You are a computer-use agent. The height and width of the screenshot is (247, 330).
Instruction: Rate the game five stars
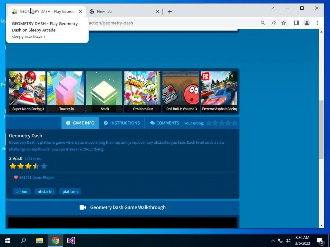235,123
